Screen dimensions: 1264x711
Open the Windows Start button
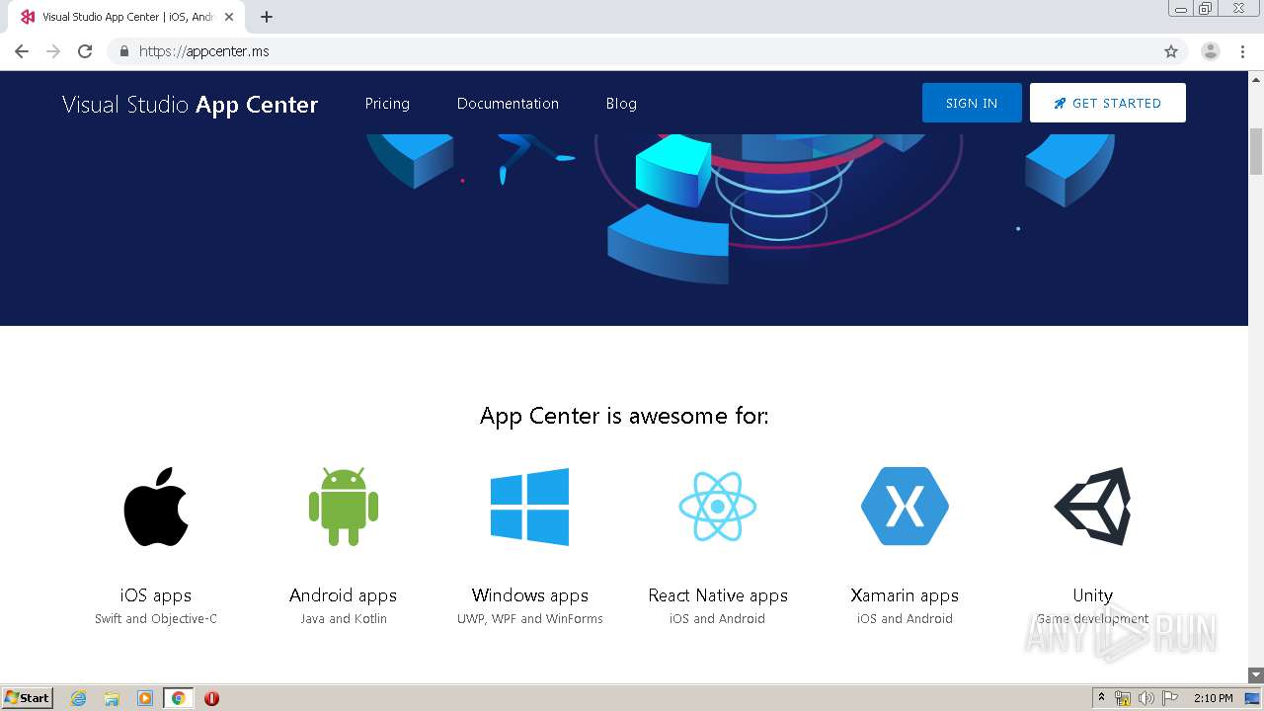pos(27,698)
